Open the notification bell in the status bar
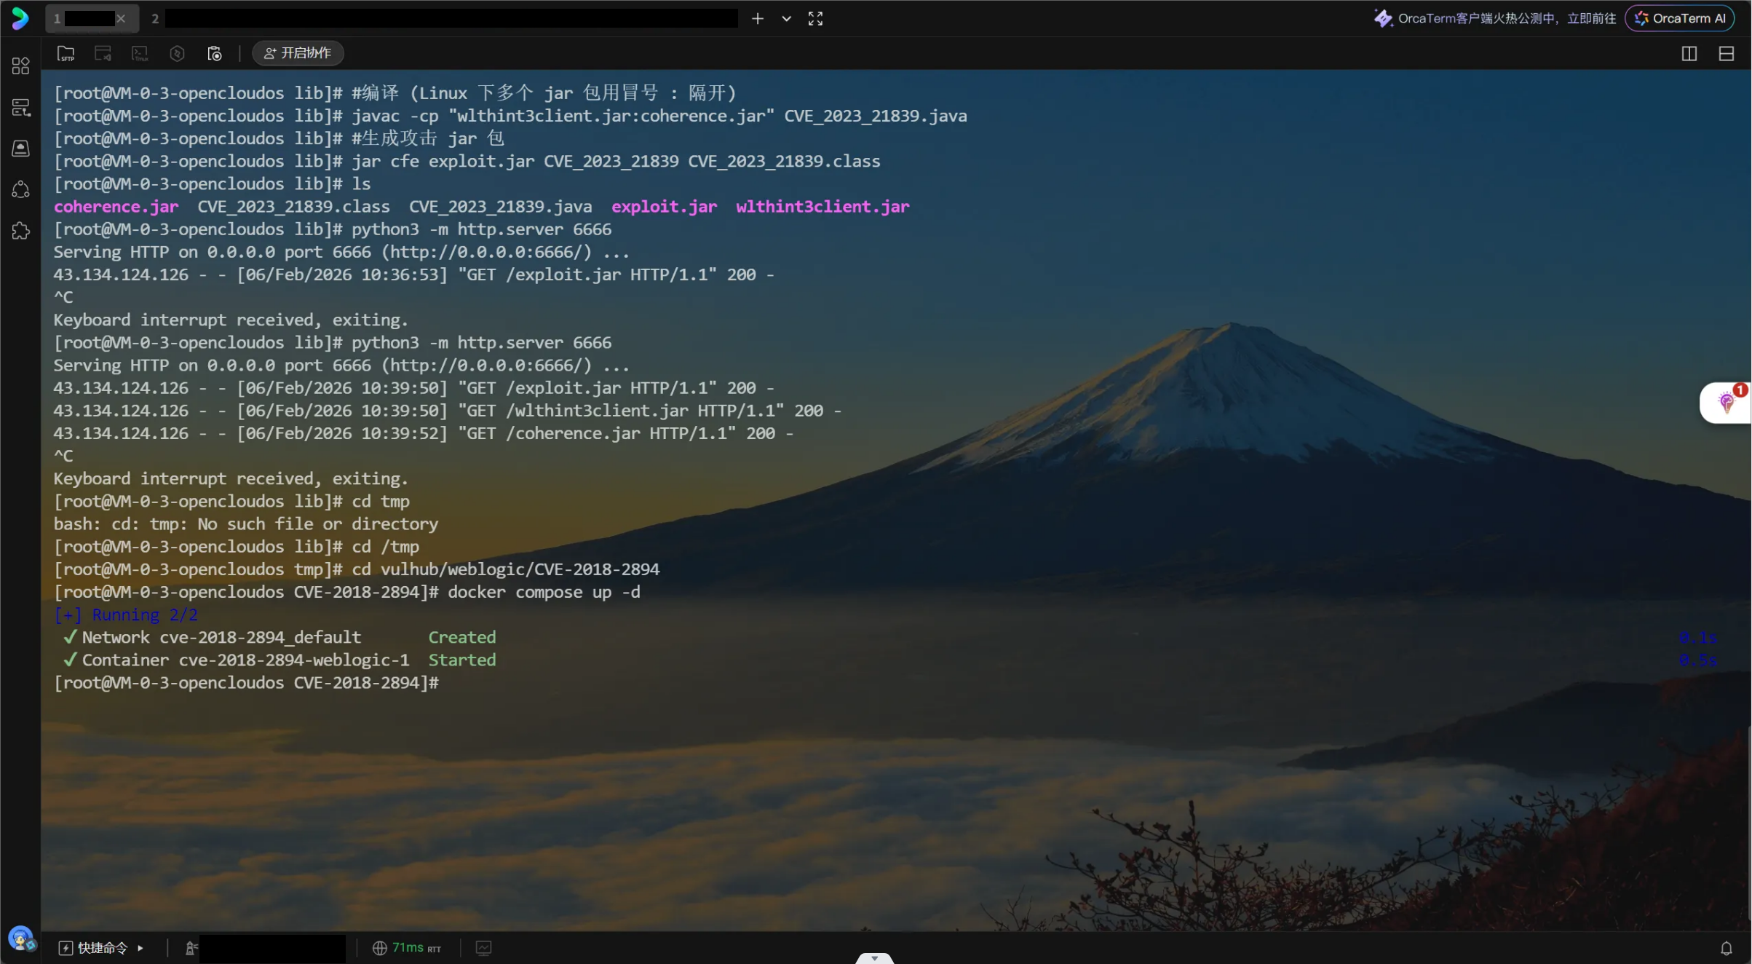This screenshot has height=964, width=1752. pos(1726,948)
